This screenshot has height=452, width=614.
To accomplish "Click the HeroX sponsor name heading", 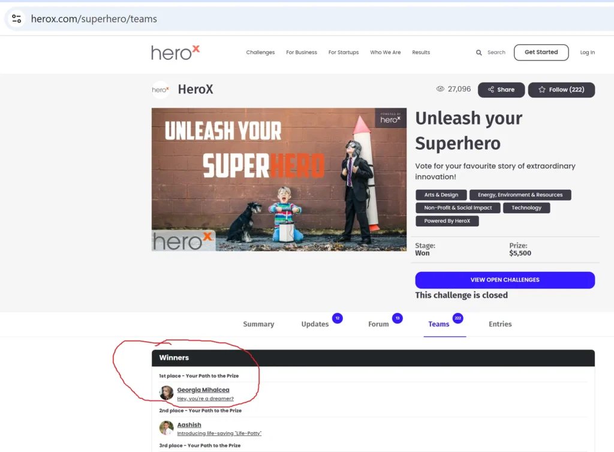I will click(195, 90).
